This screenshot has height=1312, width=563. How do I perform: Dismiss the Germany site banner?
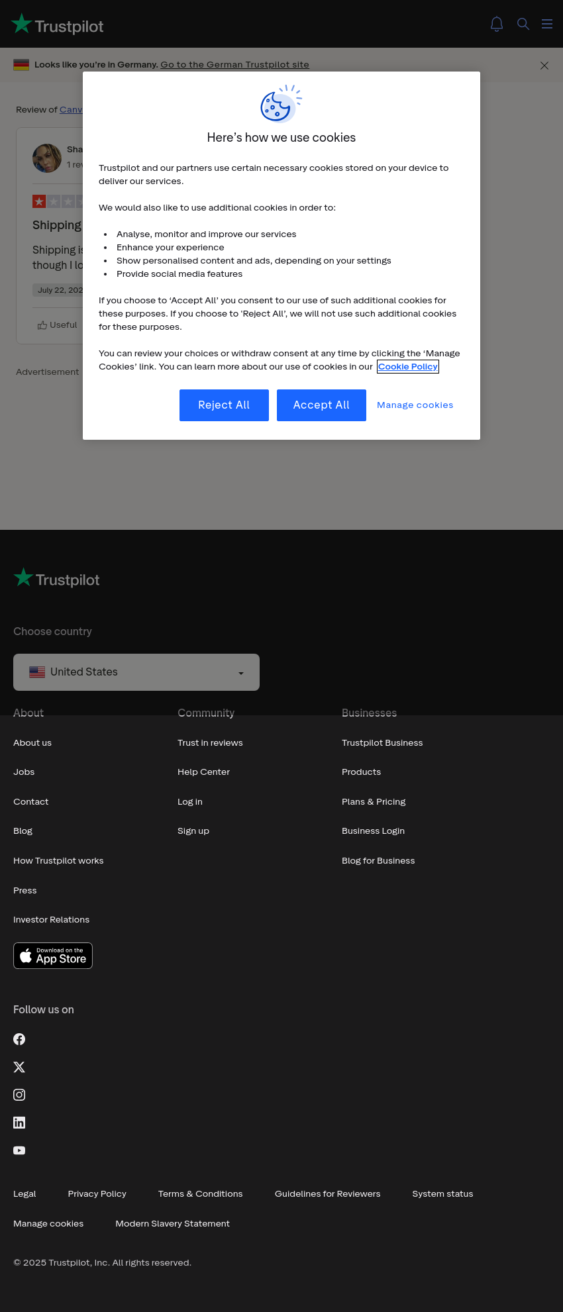(x=544, y=66)
